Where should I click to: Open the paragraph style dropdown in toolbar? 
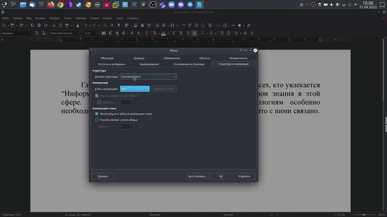tap(17, 33)
